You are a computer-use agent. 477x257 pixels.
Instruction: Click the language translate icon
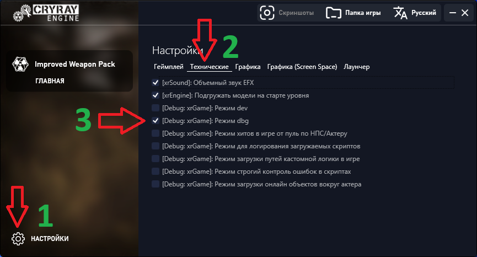400,13
